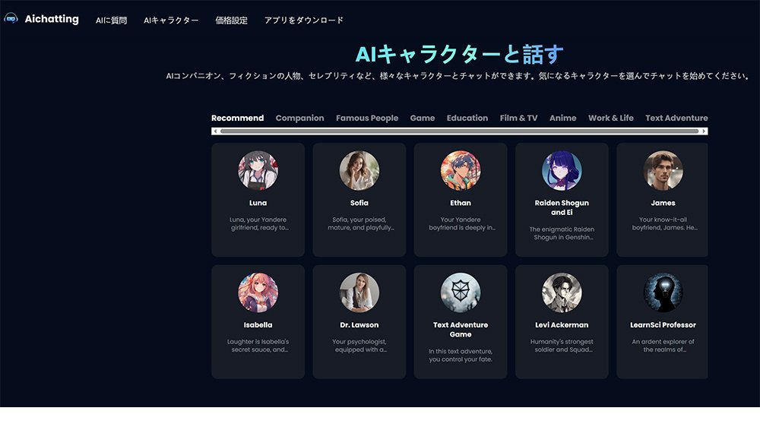
Task: Open the 価格設定 pricing page
Action: (231, 21)
